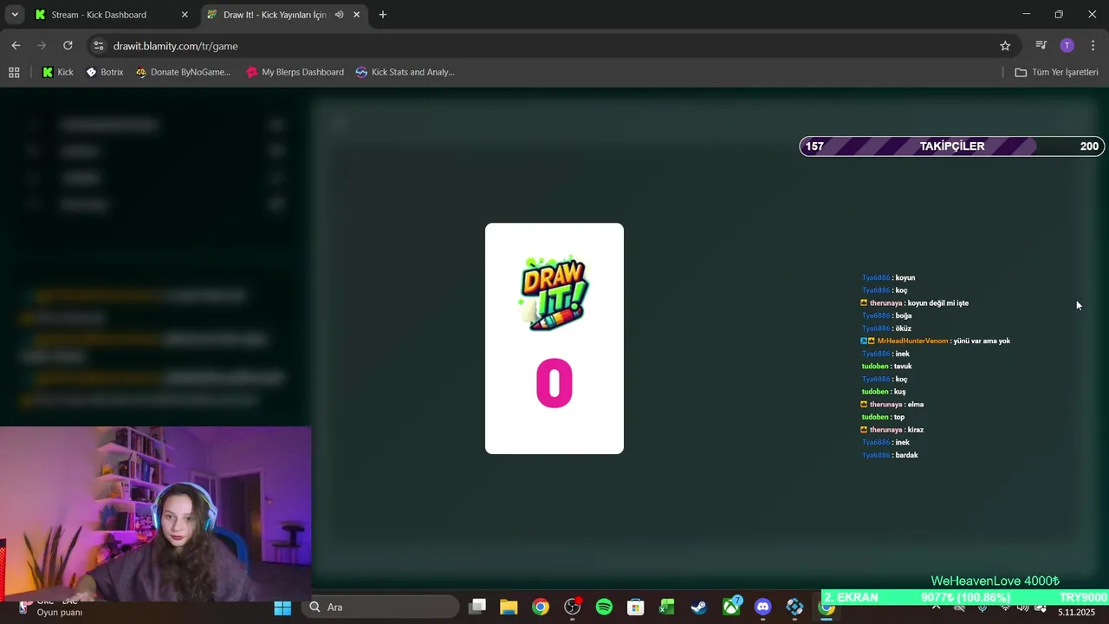Click chat message 'kuş' from tudoben

point(899,392)
